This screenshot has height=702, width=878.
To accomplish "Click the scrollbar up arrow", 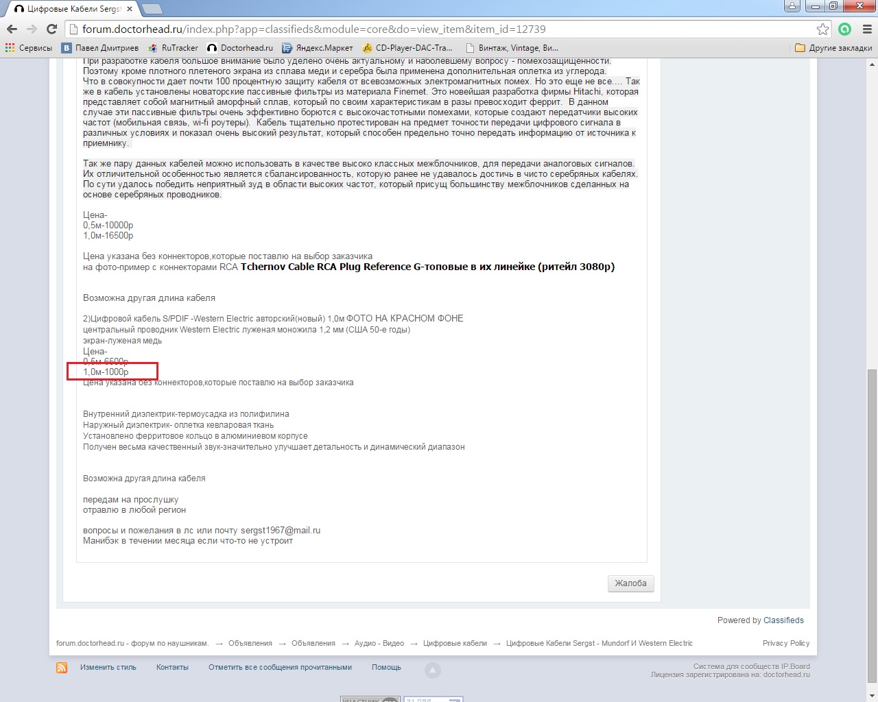I will pyautogui.click(x=872, y=64).
